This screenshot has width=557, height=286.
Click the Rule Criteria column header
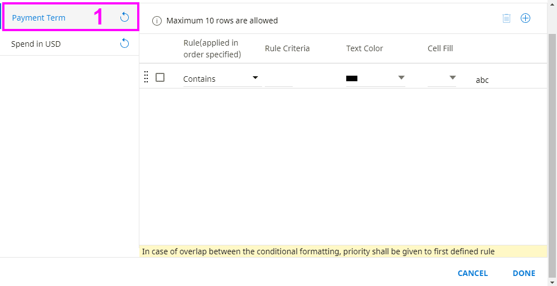(x=287, y=48)
